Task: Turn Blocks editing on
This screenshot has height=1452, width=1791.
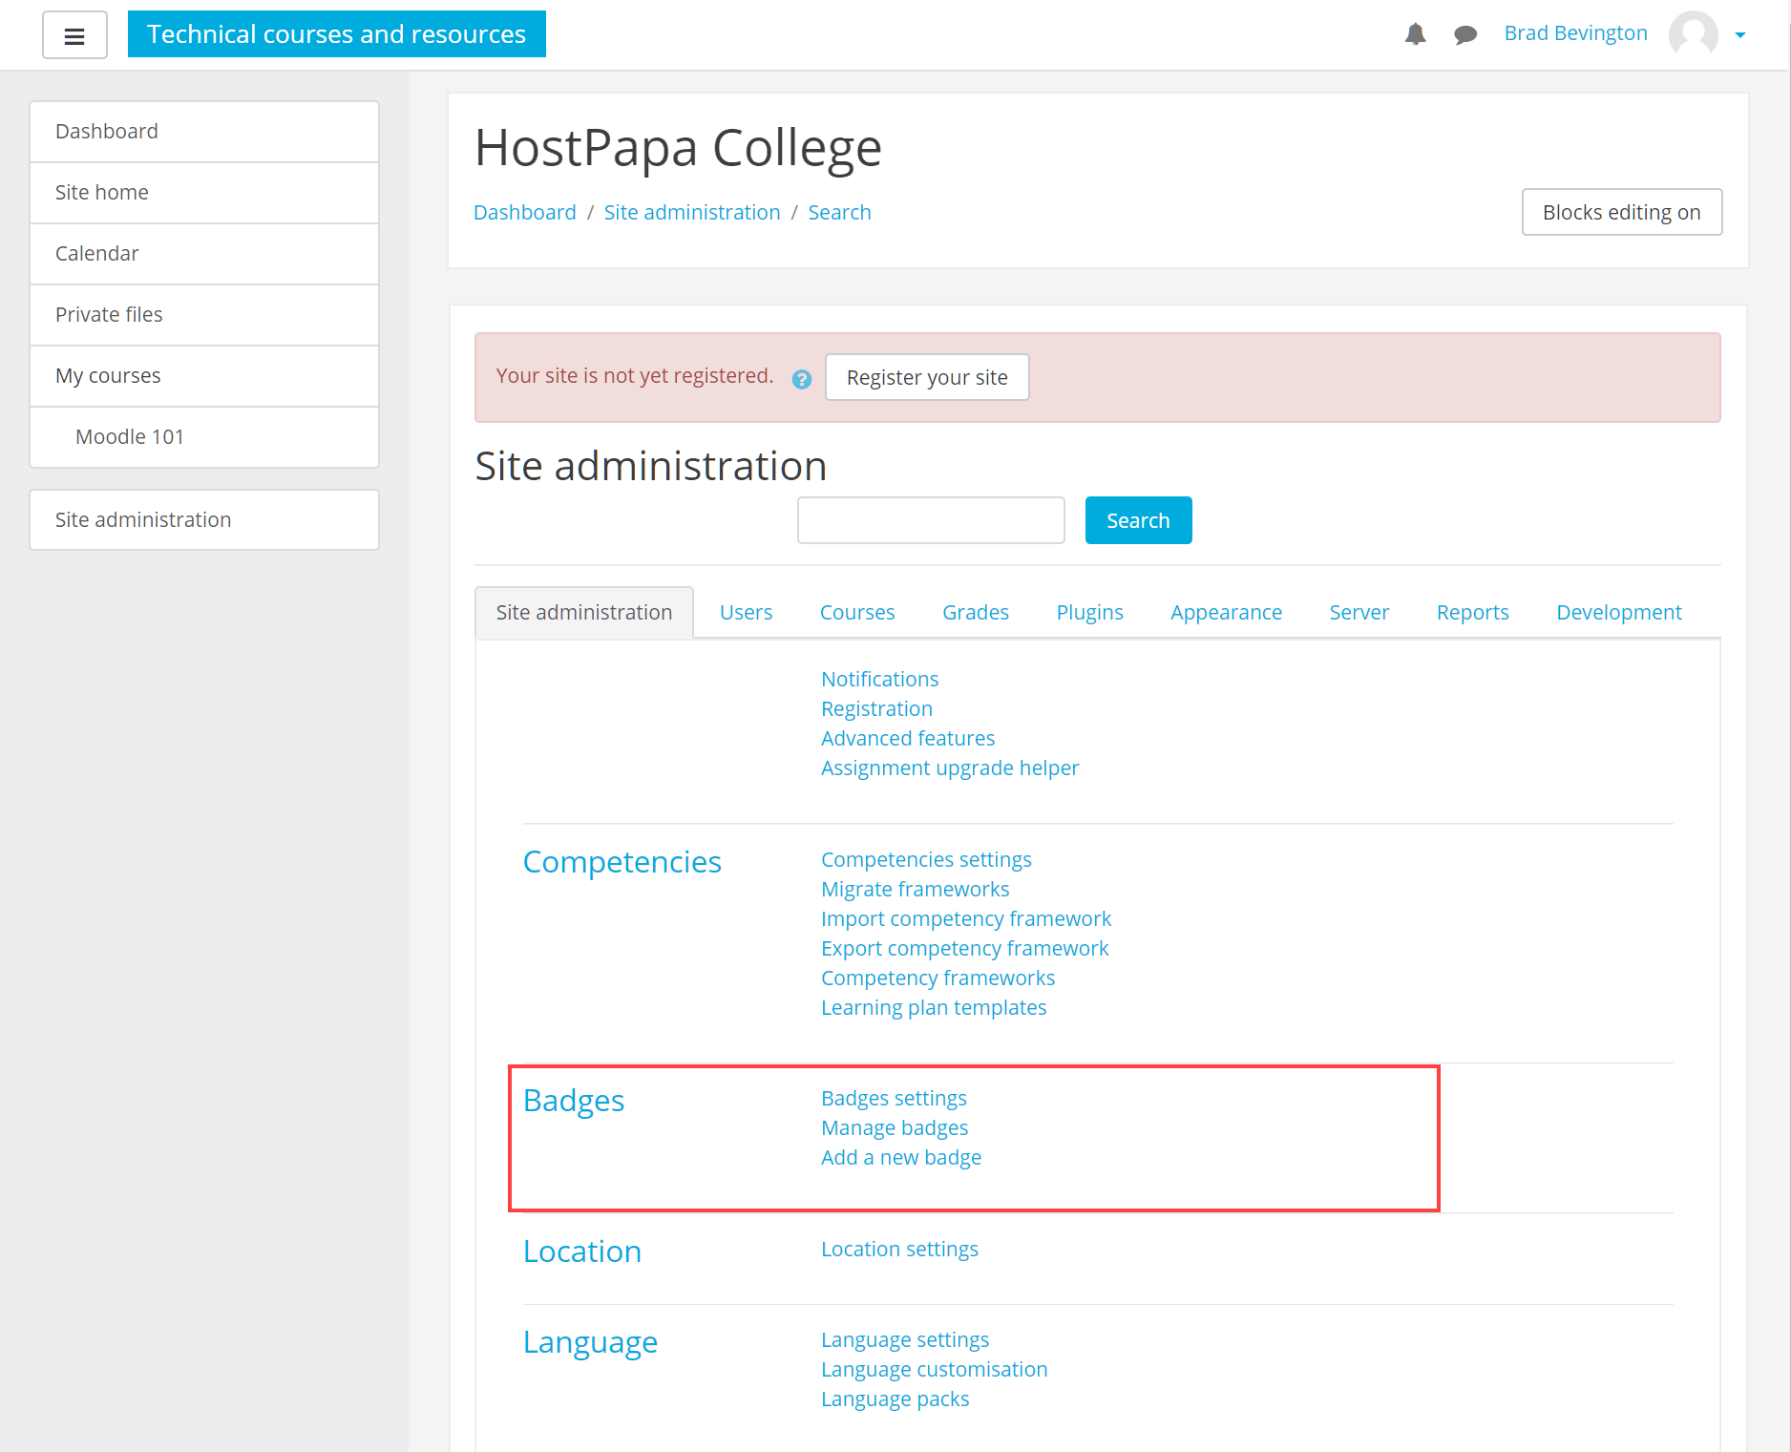Action: pyautogui.click(x=1621, y=212)
